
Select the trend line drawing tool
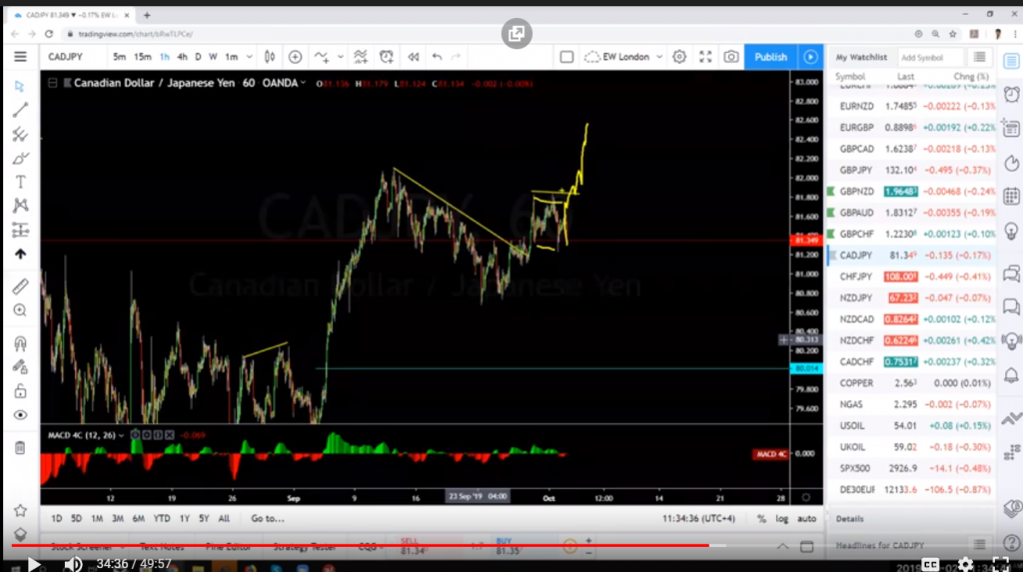pos(20,110)
